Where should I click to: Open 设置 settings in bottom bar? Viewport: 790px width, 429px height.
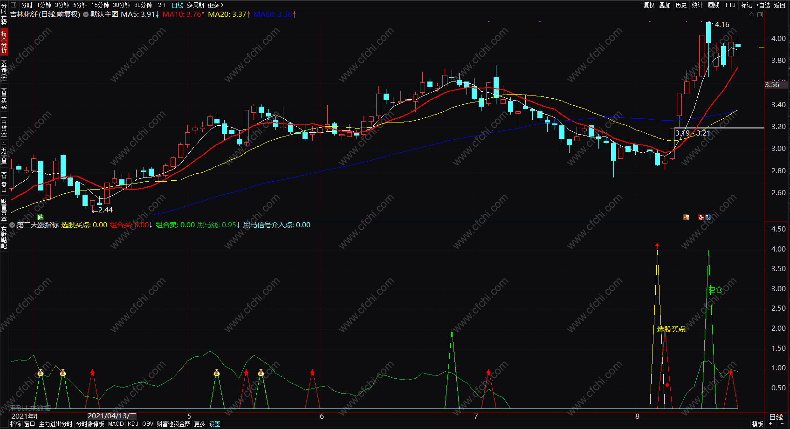(x=214, y=424)
